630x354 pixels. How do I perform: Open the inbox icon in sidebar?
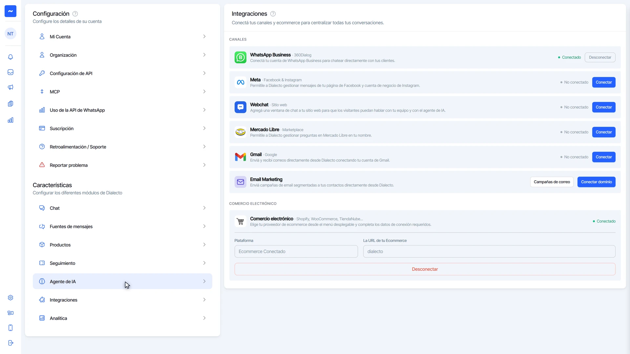point(10,72)
